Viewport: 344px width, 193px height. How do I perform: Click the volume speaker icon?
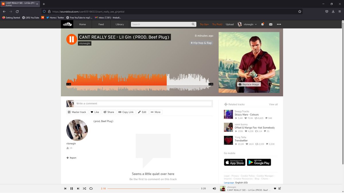[x=214, y=188]
